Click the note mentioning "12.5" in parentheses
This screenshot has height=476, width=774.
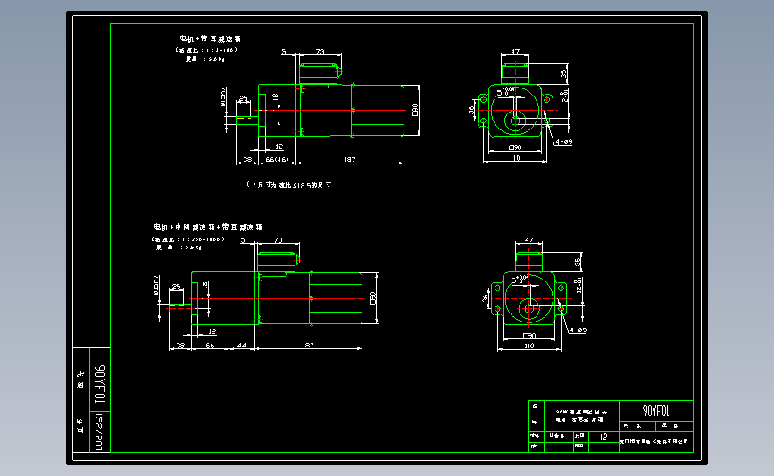(288, 185)
